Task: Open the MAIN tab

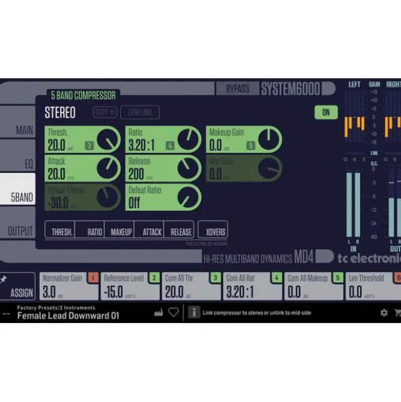Action: coord(18,122)
